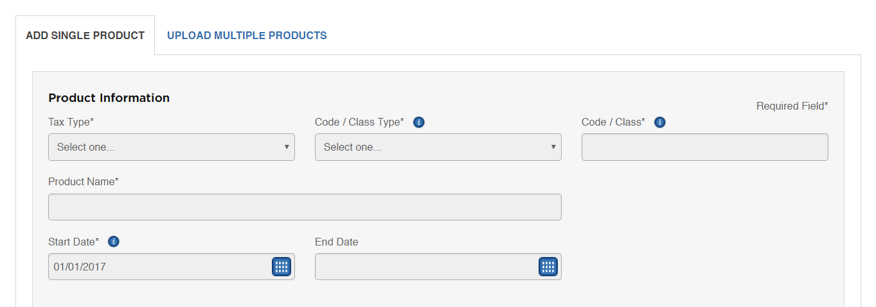876x307 pixels.
Task: Expand the Code / Class Type dropdown
Action: (438, 147)
